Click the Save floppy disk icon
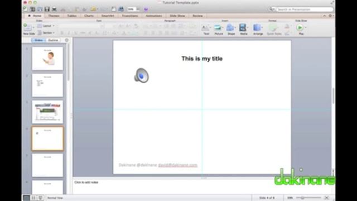The image size is (357, 201). click(x=47, y=9)
